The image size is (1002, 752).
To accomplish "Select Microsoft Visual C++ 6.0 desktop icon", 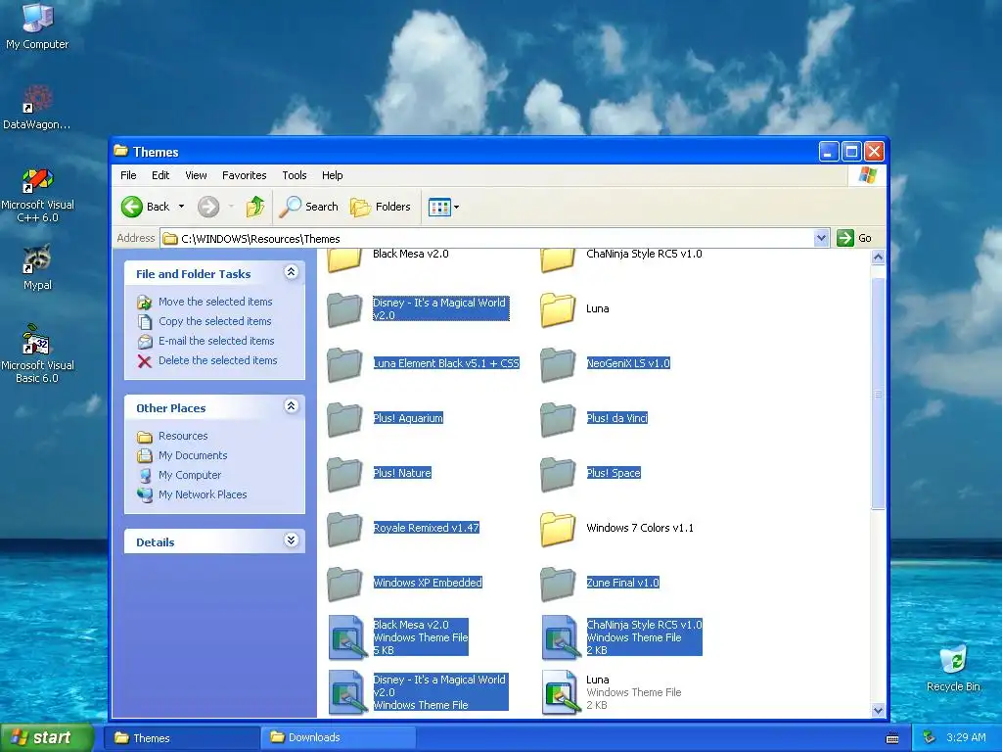I will [x=37, y=196].
